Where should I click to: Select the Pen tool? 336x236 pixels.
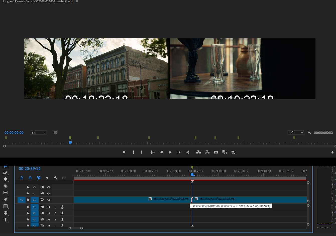click(5, 199)
